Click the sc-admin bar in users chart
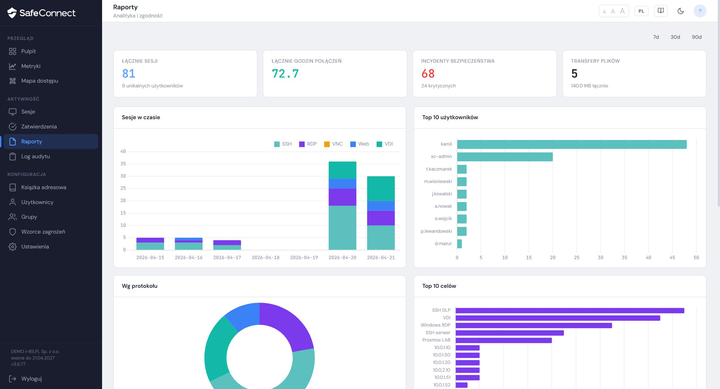 point(505,157)
